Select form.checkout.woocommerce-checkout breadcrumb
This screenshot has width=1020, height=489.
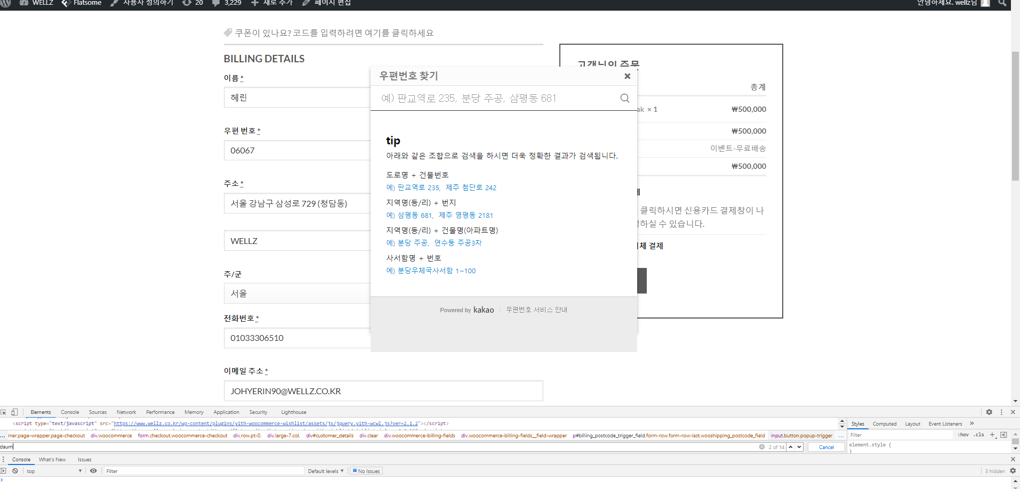click(x=182, y=436)
